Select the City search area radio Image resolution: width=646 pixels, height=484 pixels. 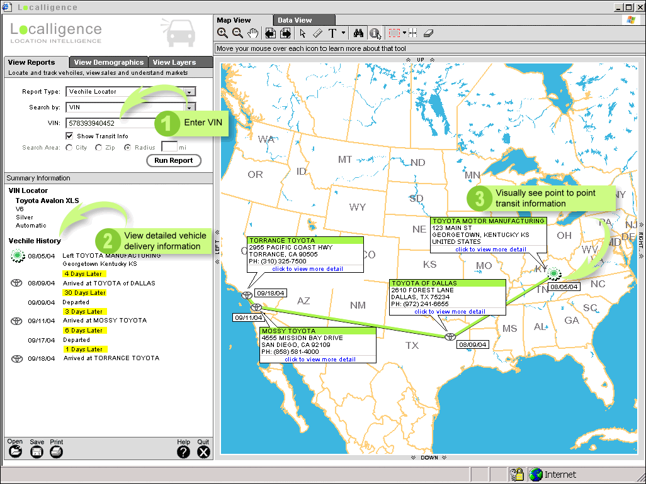tap(69, 147)
